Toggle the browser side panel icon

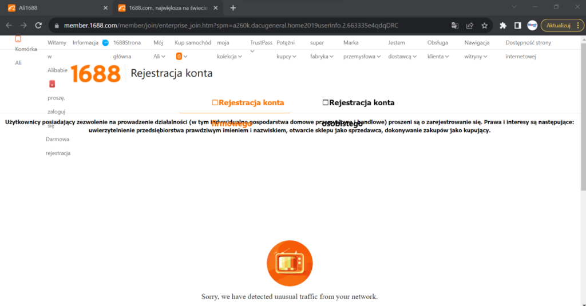(517, 25)
